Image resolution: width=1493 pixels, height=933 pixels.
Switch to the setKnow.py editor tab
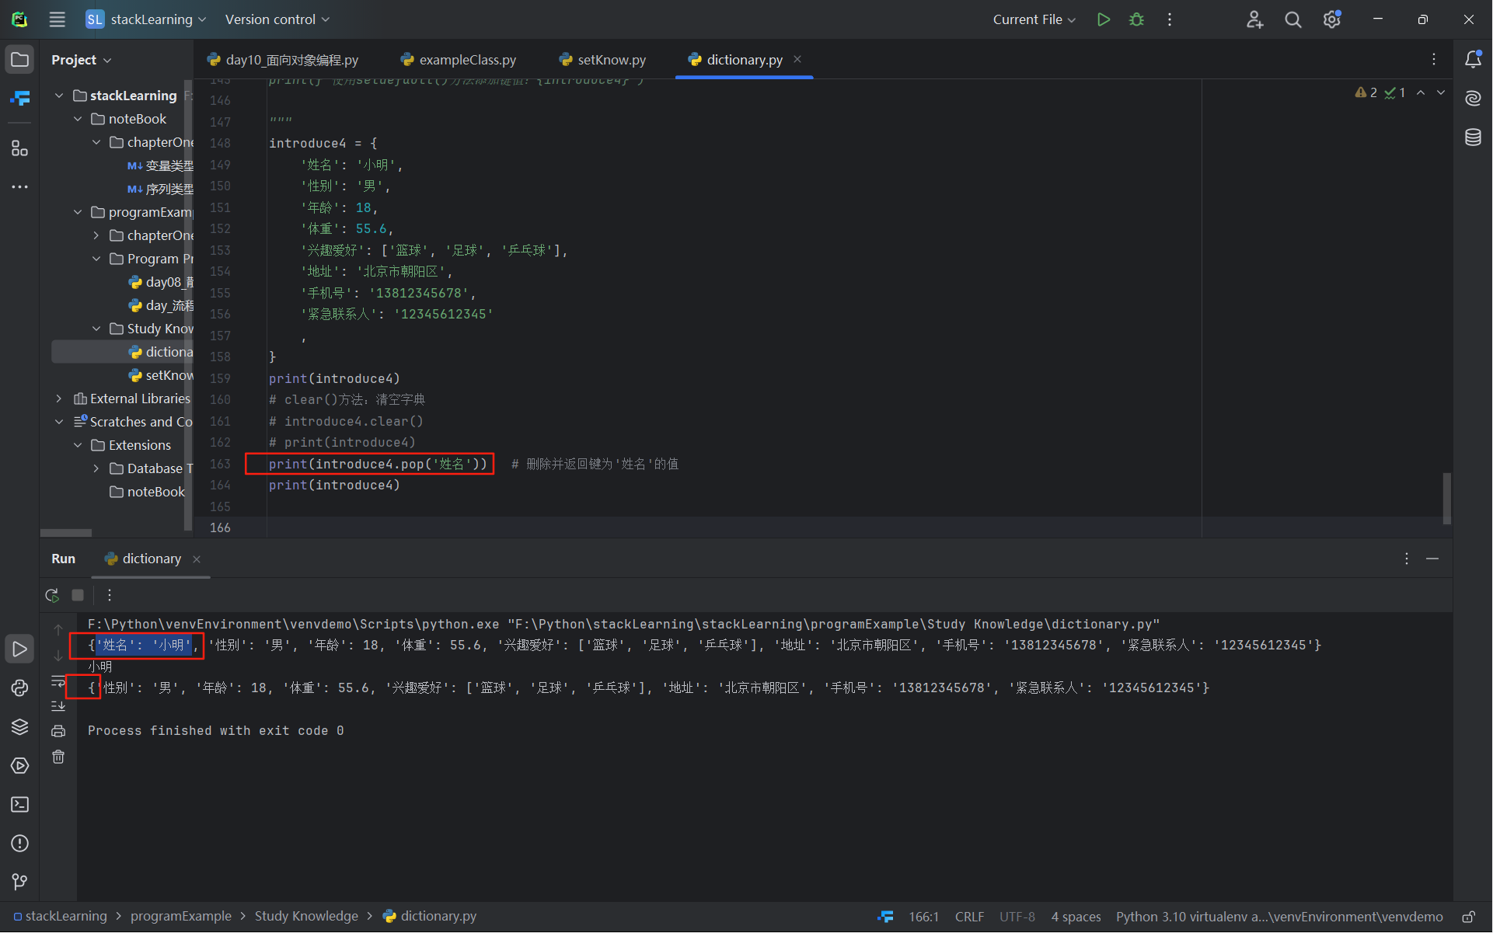click(611, 60)
